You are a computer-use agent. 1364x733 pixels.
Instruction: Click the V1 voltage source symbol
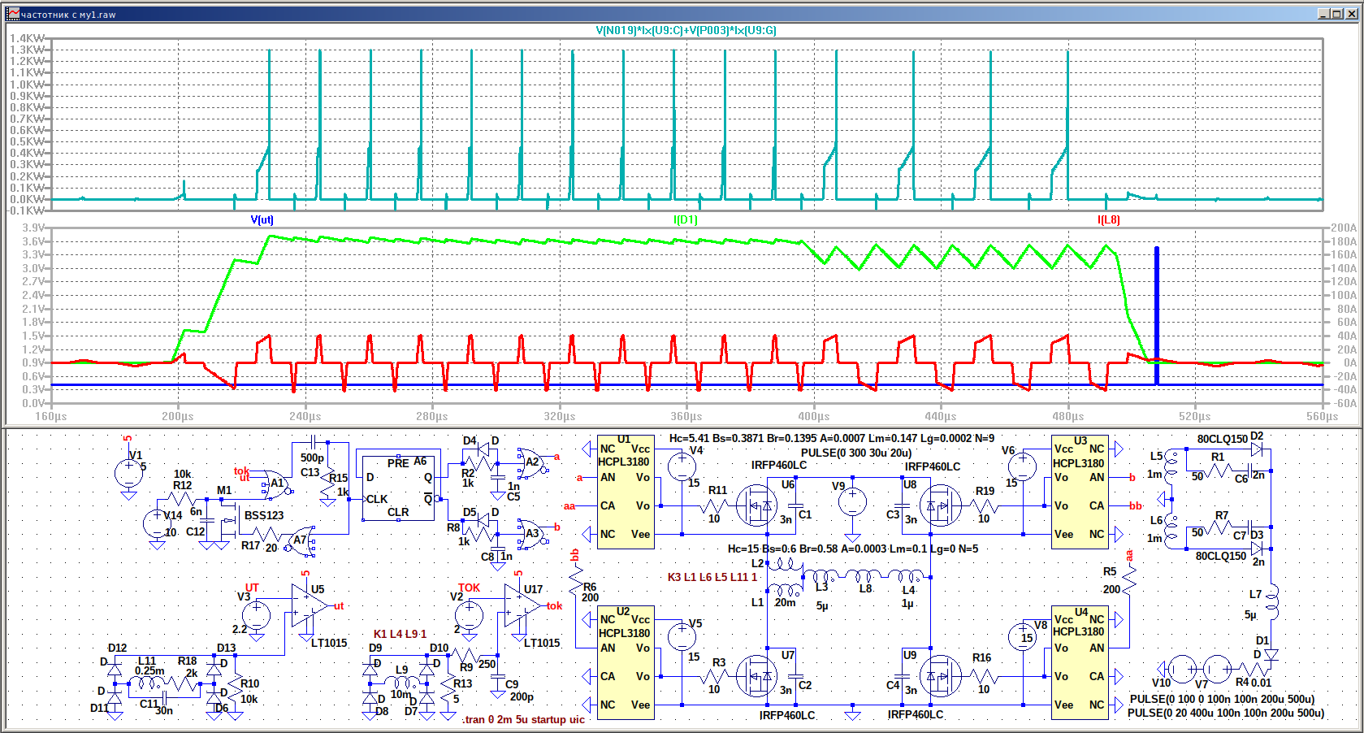(128, 473)
